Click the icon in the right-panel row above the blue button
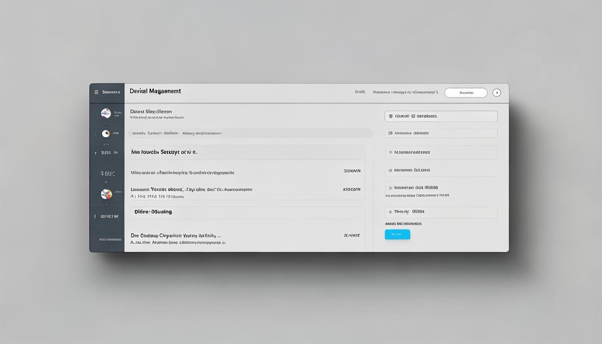602x344 pixels. (391, 212)
